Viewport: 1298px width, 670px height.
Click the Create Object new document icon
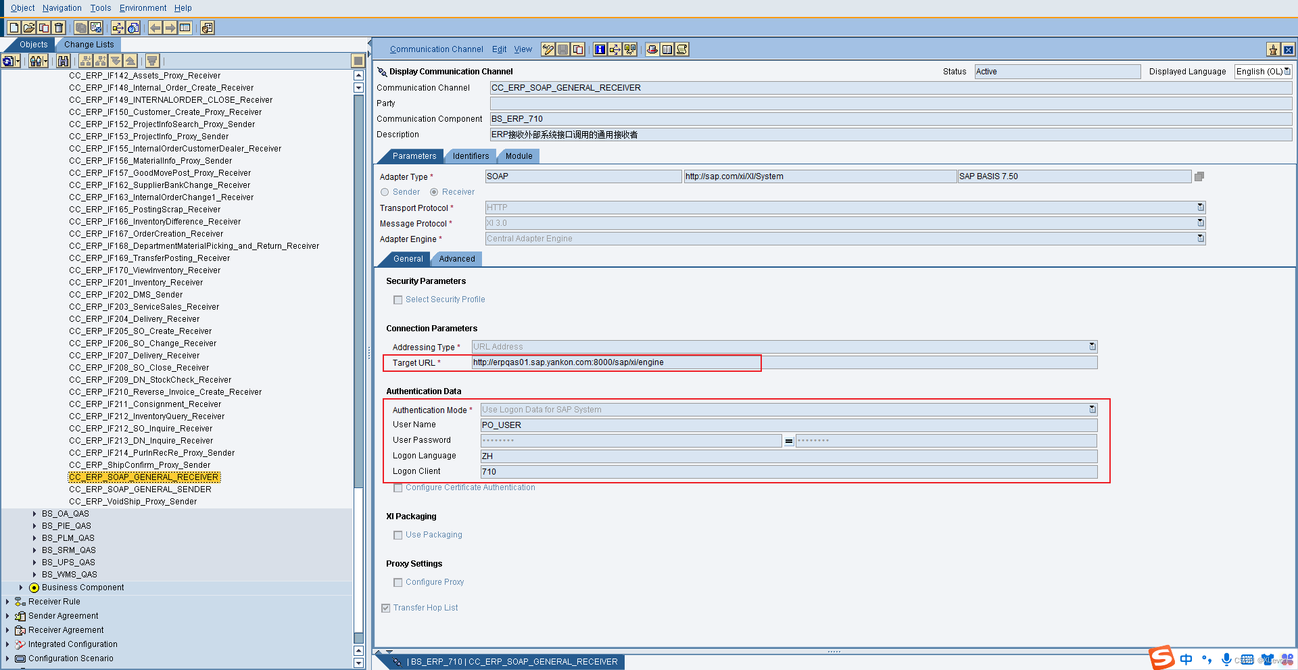(x=14, y=28)
